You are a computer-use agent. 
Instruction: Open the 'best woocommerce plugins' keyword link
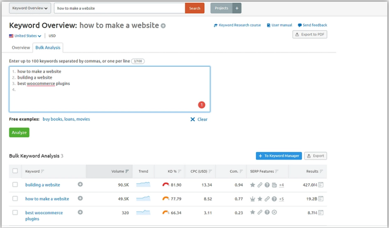click(44, 215)
